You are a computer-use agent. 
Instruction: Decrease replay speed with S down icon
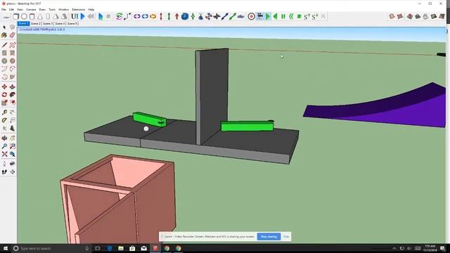[x=315, y=17]
